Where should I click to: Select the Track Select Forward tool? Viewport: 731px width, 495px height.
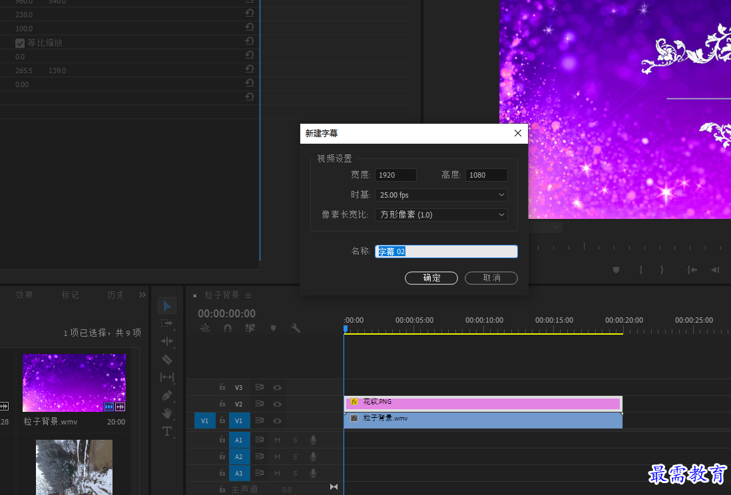click(x=167, y=323)
